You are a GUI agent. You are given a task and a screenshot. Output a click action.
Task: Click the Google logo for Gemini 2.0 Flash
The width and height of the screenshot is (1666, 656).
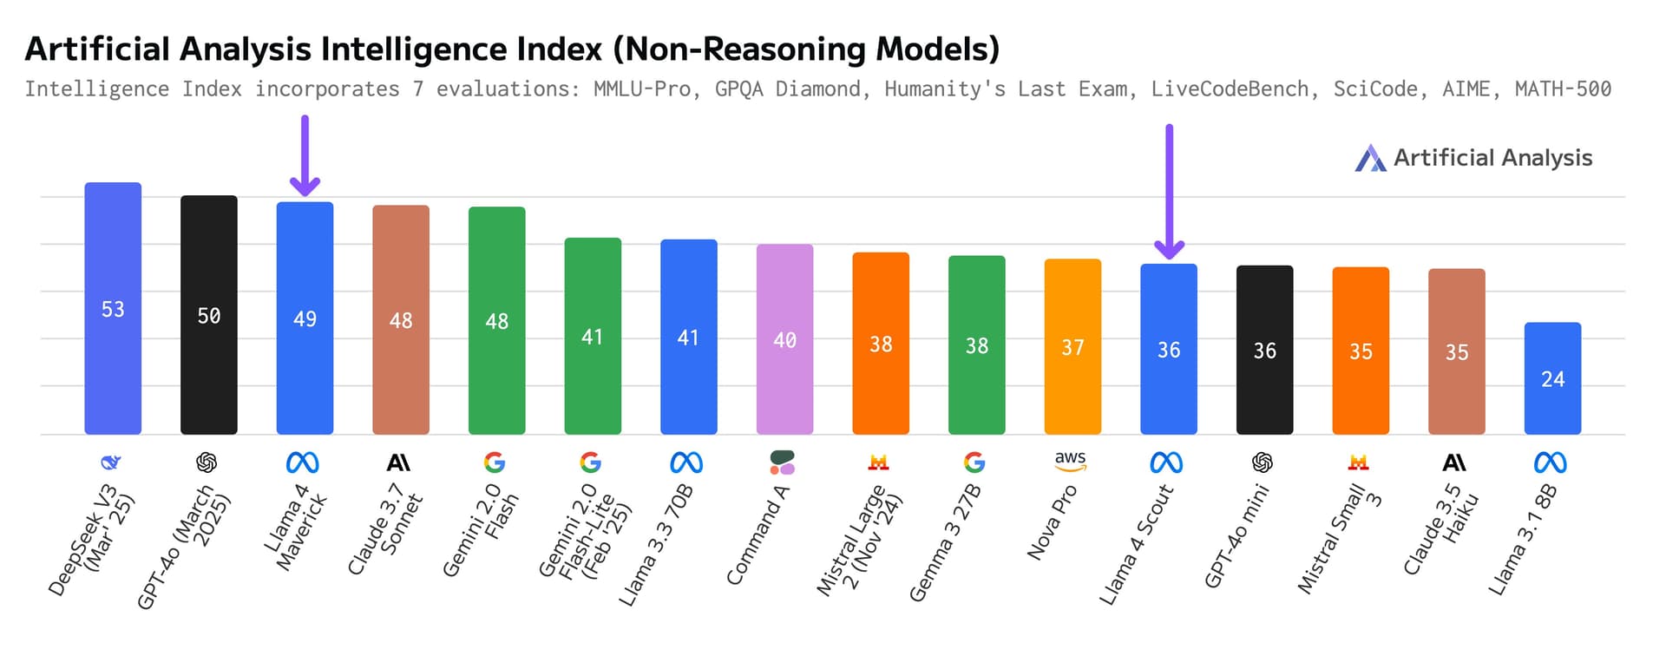495,462
